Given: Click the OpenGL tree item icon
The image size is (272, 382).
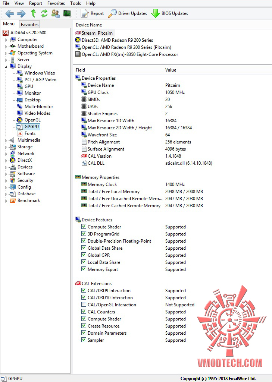Looking at the screenshot, I should 20,120.
